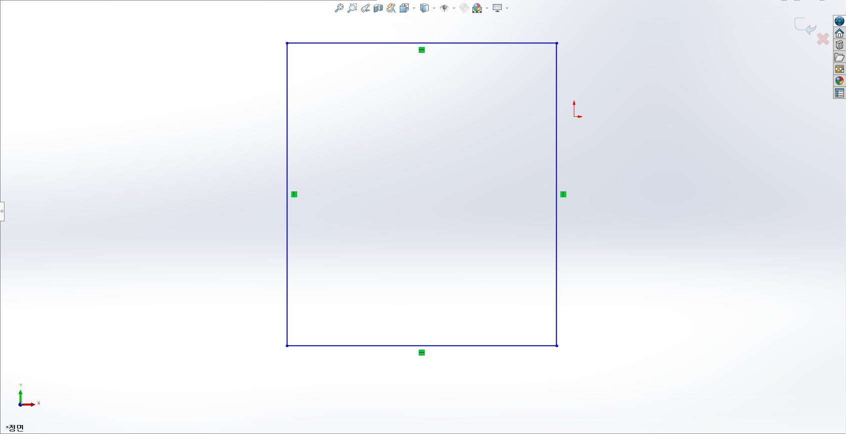Open the Appearances and Scenes tab
This screenshot has height=434, width=846.
pos(839,81)
